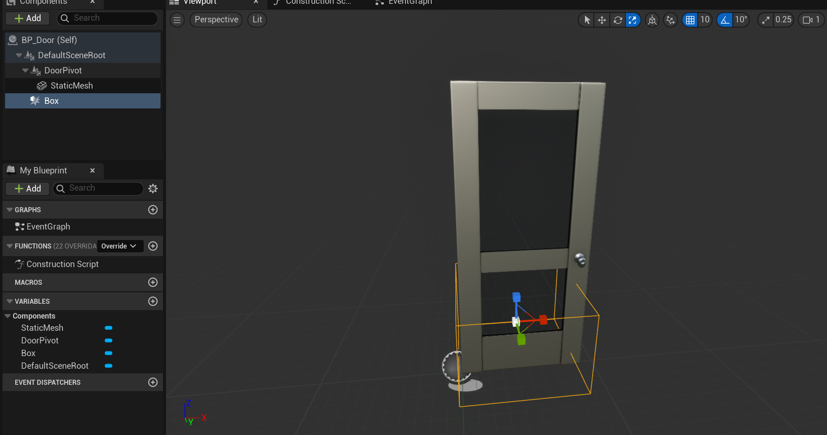Add a new graph with plus icon
This screenshot has height=435, width=827.
153,210
